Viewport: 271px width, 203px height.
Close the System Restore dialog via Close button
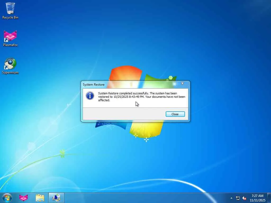coord(175,114)
